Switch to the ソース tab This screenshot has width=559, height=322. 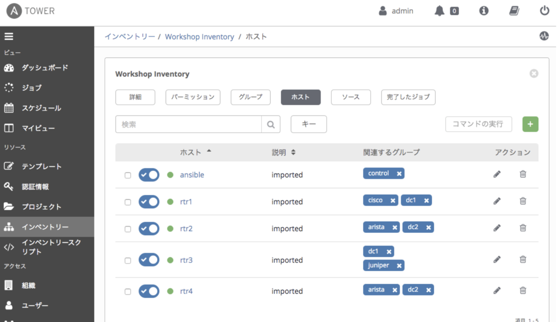(x=351, y=97)
